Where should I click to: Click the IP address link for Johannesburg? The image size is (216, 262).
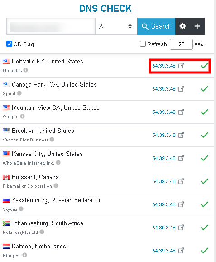(x=164, y=228)
